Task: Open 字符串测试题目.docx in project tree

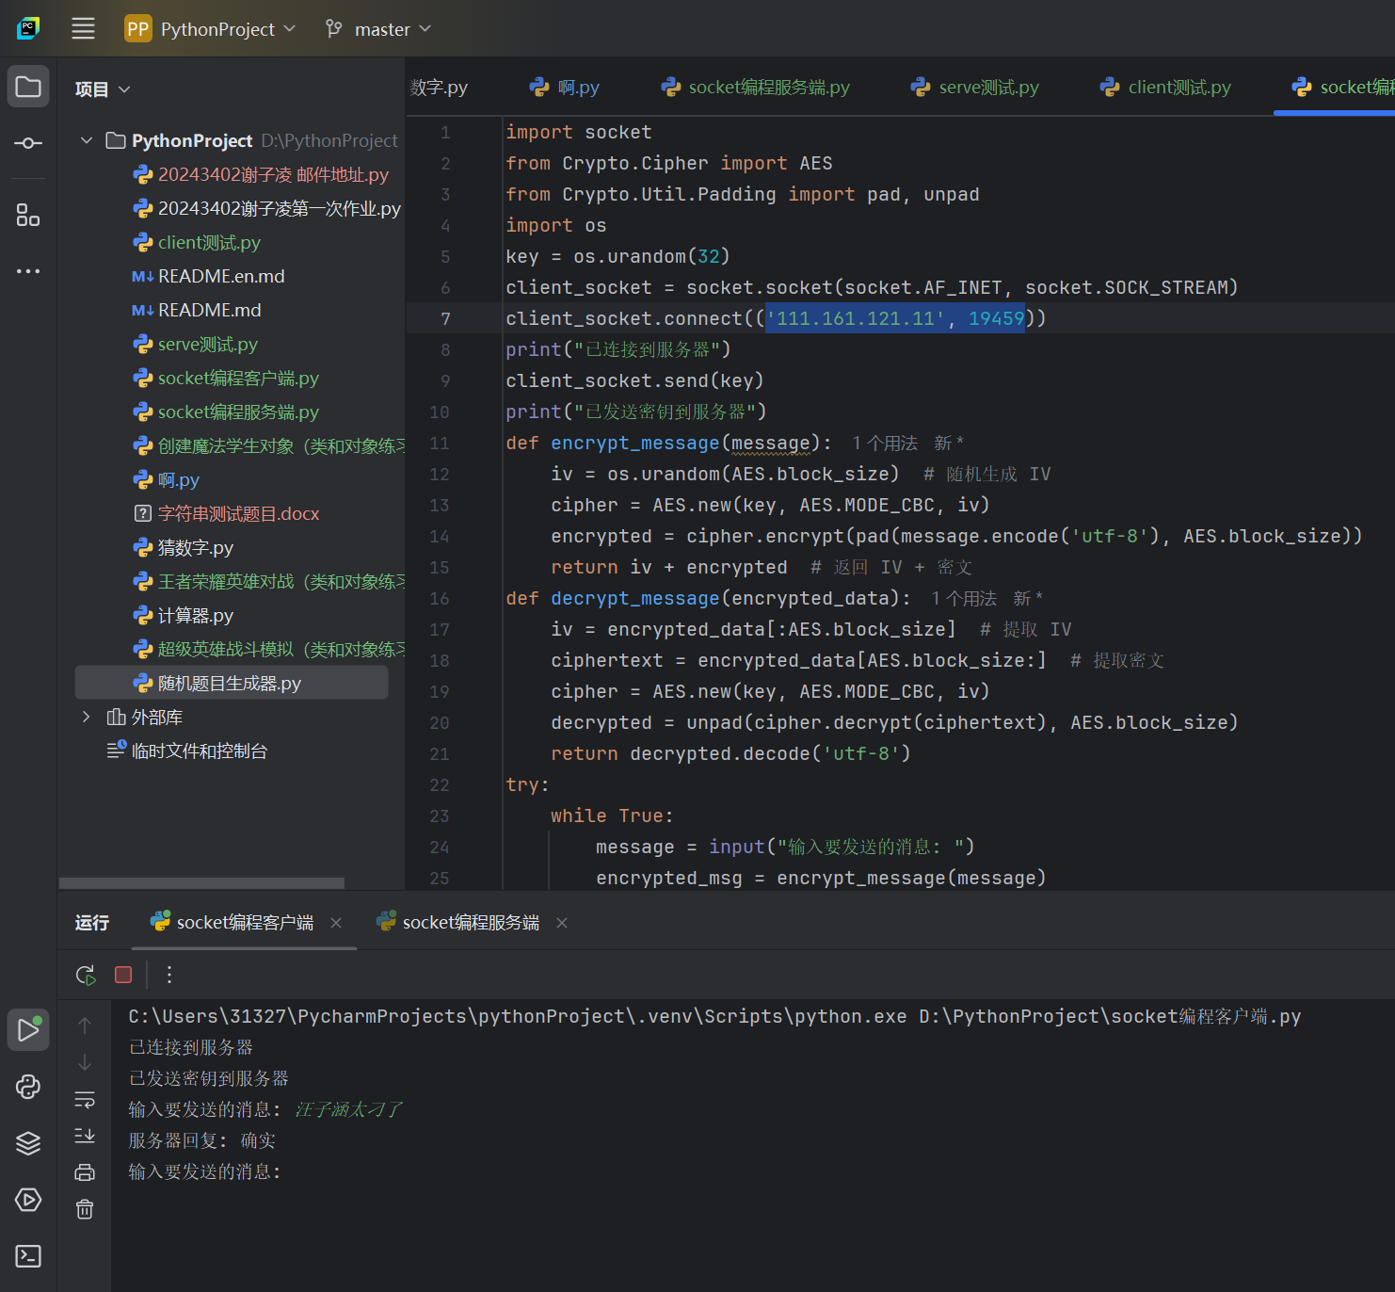Action: tap(226, 513)
